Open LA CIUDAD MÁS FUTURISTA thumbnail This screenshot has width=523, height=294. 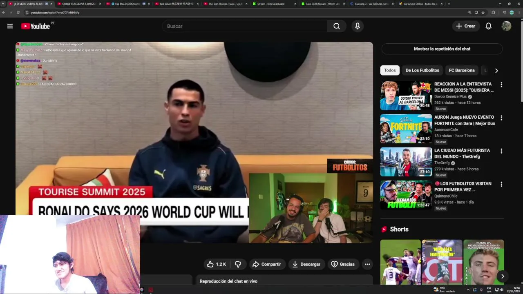(406, 162)
